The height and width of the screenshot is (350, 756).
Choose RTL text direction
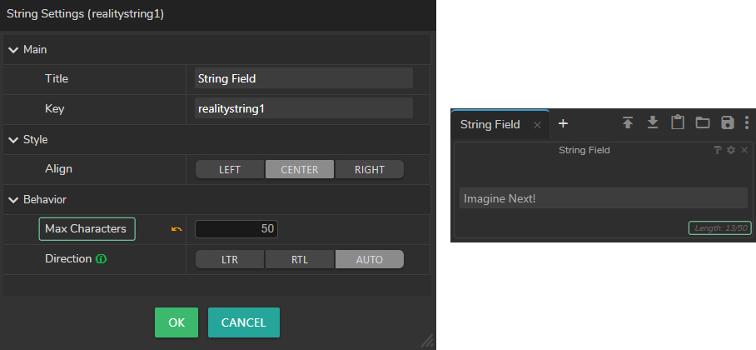[x=300, y=259]
